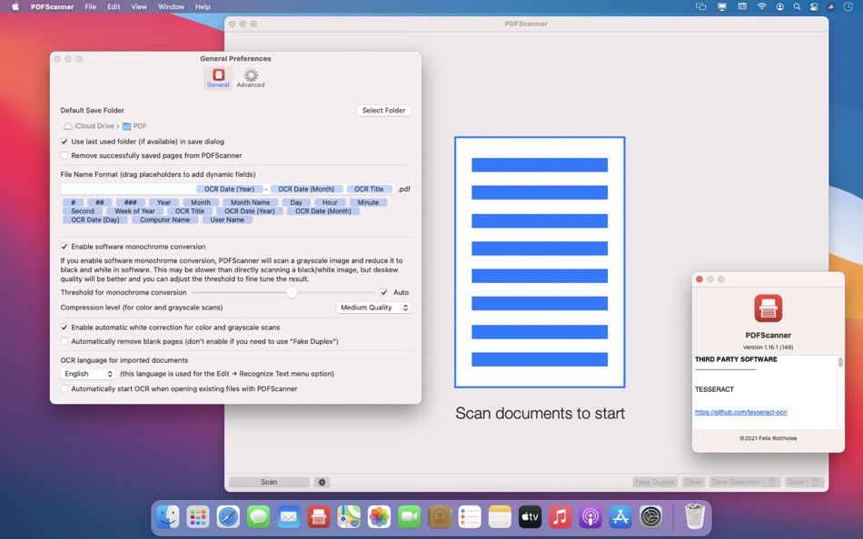This screenshot has width=863, height=539.
Task: Click the About window credits scrollbar
Action: tap(840, 362)
